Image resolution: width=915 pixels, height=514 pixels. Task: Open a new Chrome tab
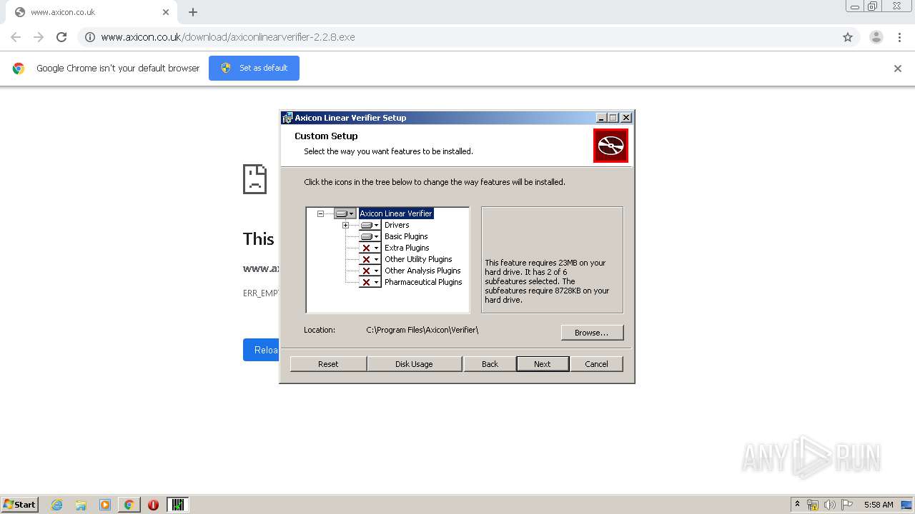coord(193,12)
